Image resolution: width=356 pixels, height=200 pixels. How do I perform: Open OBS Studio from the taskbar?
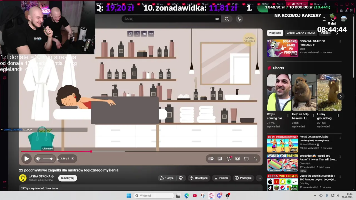[228, 196]
